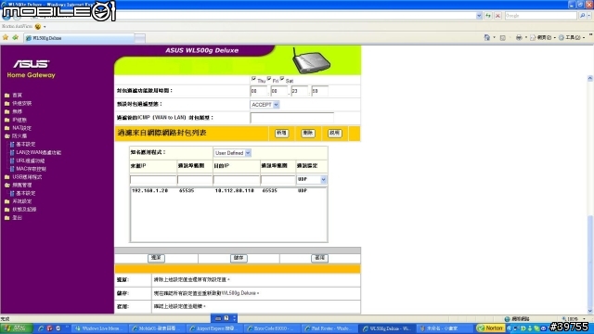Open the IE Tools menu

tap(572, 37)
